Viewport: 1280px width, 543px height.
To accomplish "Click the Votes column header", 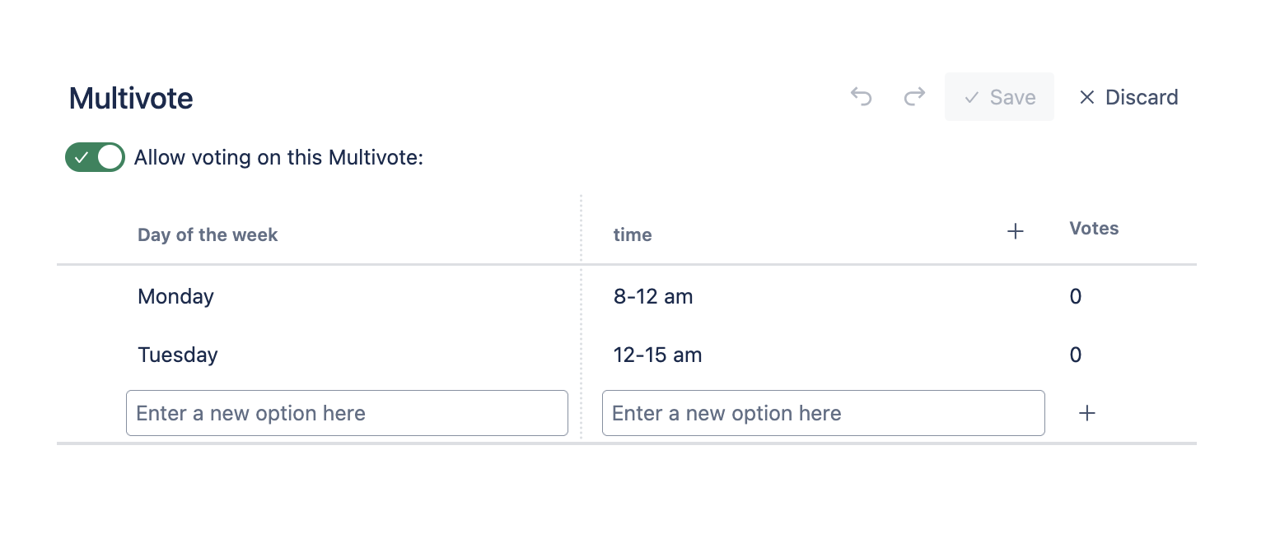I will 1094,229.
